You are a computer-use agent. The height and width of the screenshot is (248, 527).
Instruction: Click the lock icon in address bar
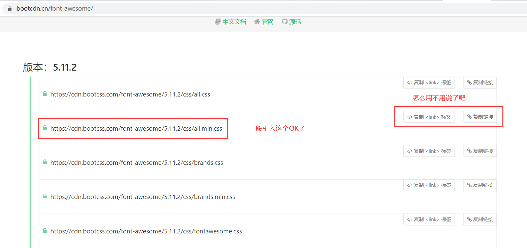pos(10,9)
